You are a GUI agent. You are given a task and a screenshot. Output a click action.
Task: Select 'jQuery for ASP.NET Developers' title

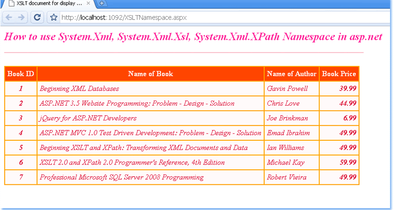88,118
